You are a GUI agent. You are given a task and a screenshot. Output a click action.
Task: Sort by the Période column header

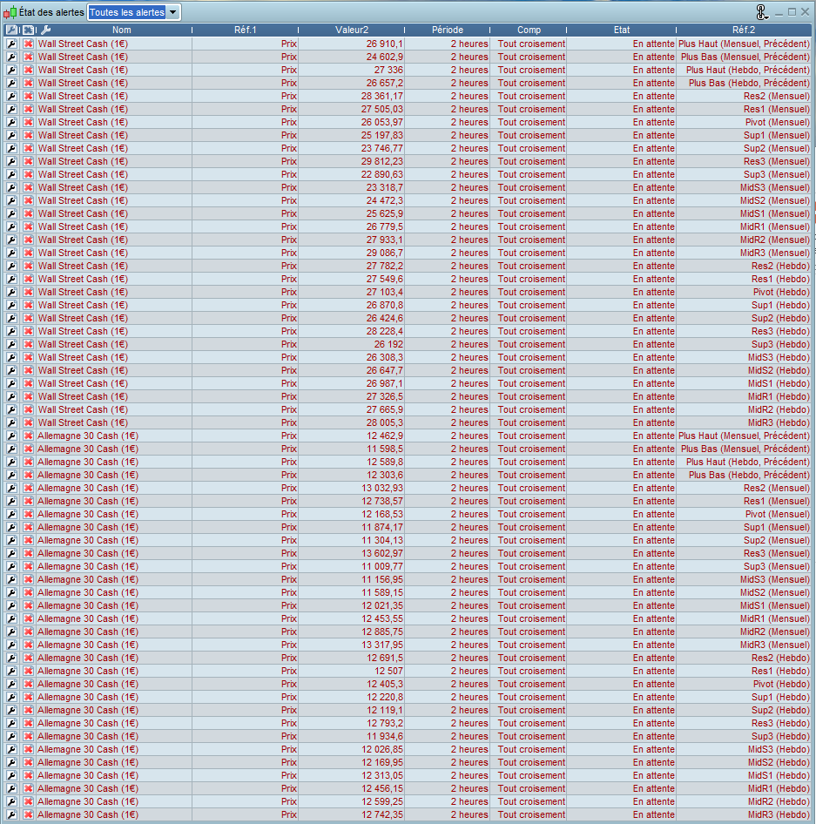pos(447,30)
